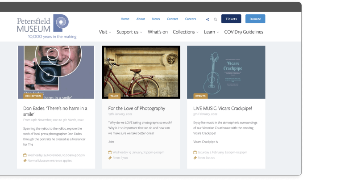Click calendar icon beside Wednesday 19 January
This screenshot has height=190, width=357.
110,152
